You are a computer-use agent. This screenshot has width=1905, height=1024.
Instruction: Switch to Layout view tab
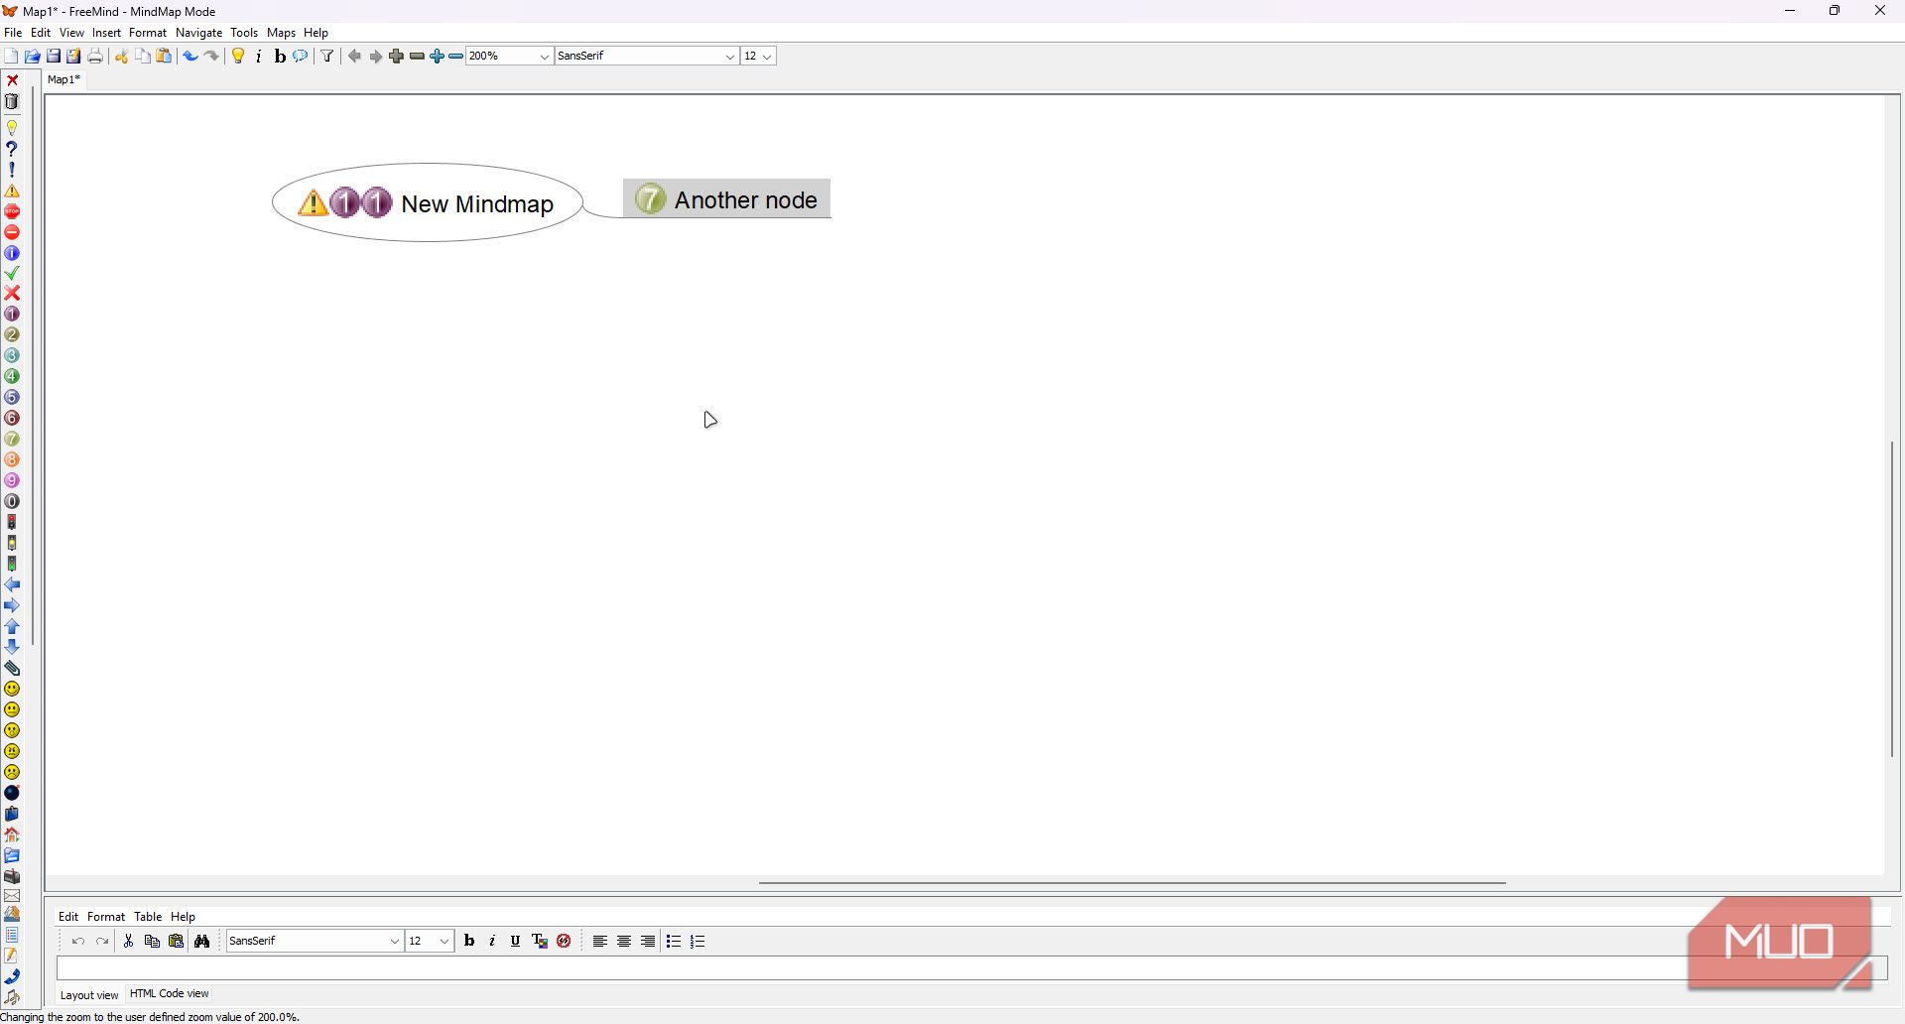coord(89,994)
